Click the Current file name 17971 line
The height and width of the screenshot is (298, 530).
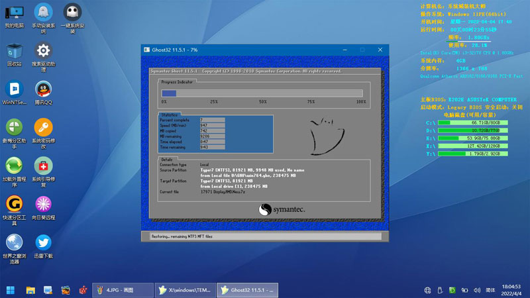pyautogui.click(x=223, y=191)
